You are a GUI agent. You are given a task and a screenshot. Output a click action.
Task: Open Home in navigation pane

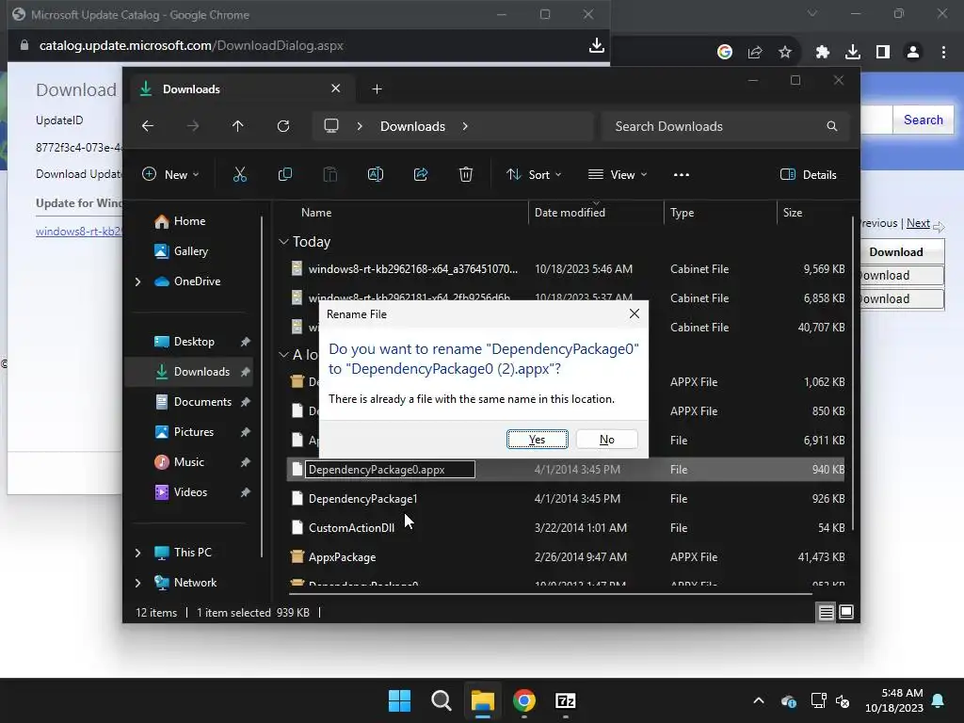189,220
